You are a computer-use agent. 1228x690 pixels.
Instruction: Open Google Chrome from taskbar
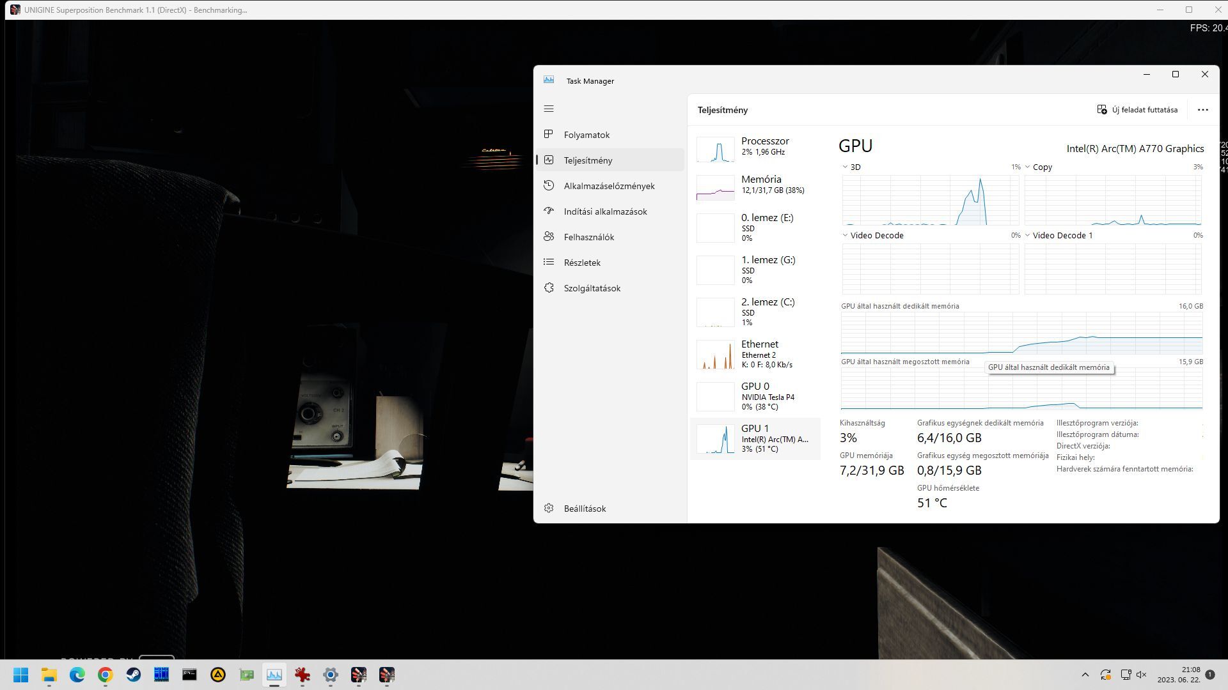point(106,675)
